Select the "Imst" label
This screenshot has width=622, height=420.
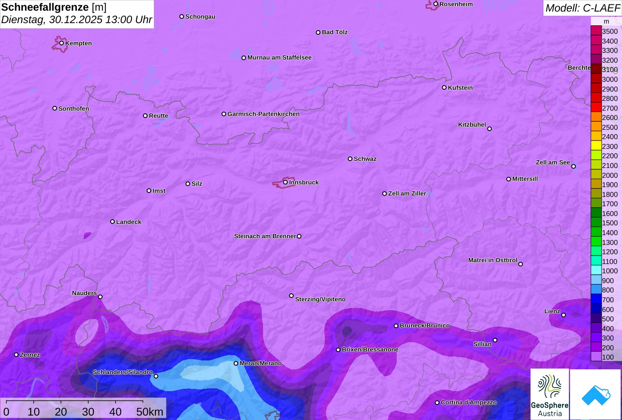coord(159,191)
